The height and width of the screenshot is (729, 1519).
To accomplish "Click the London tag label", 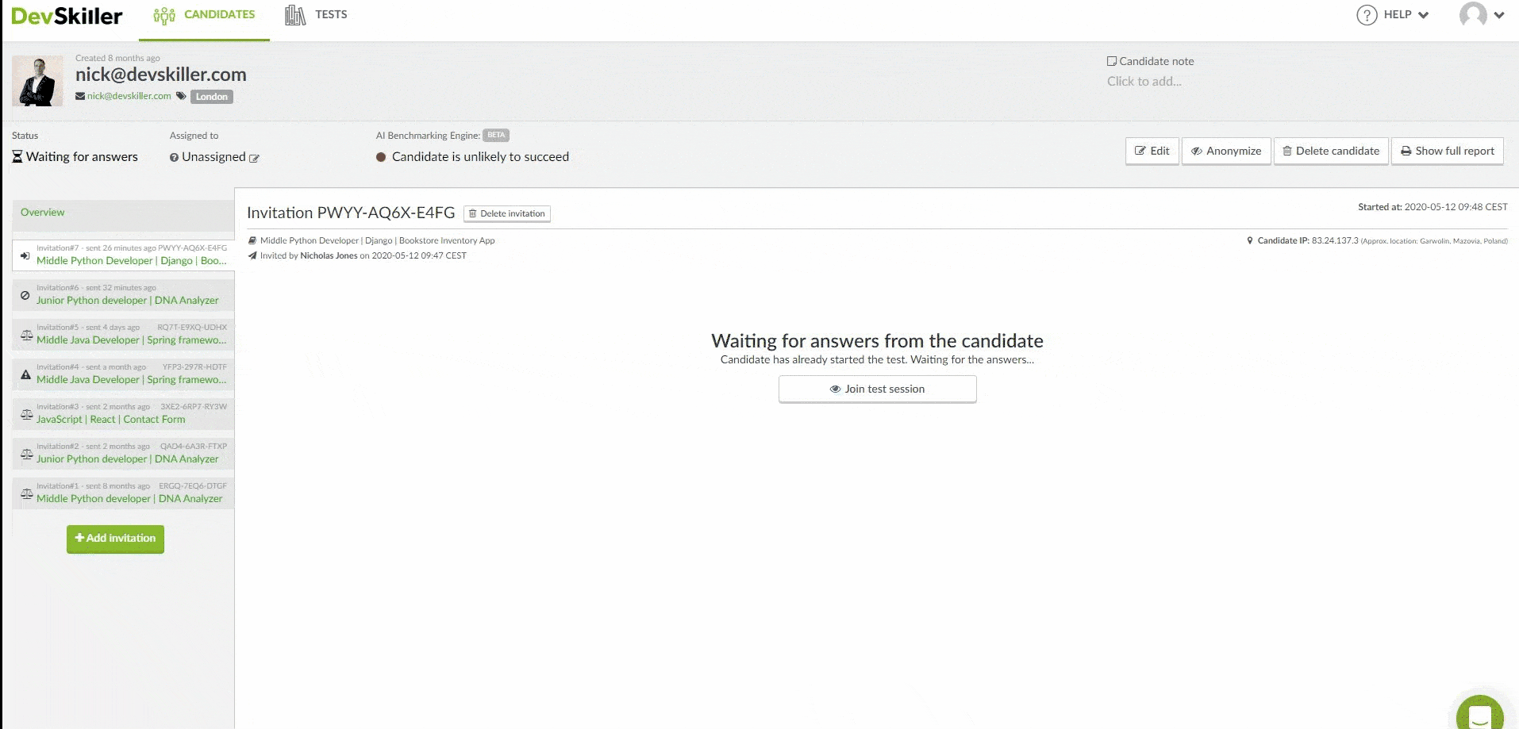I will coord(212,97).
